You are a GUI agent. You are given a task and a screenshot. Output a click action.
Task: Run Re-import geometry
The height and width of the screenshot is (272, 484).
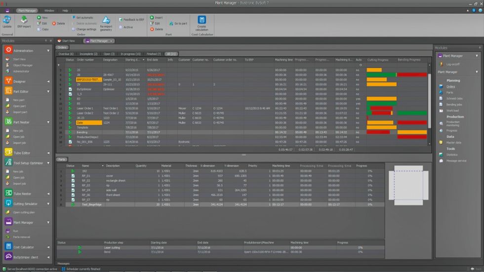[106, 24]
